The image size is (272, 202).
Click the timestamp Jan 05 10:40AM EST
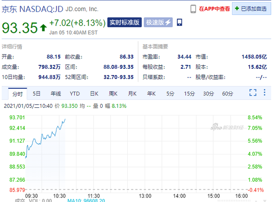[73, 32]
